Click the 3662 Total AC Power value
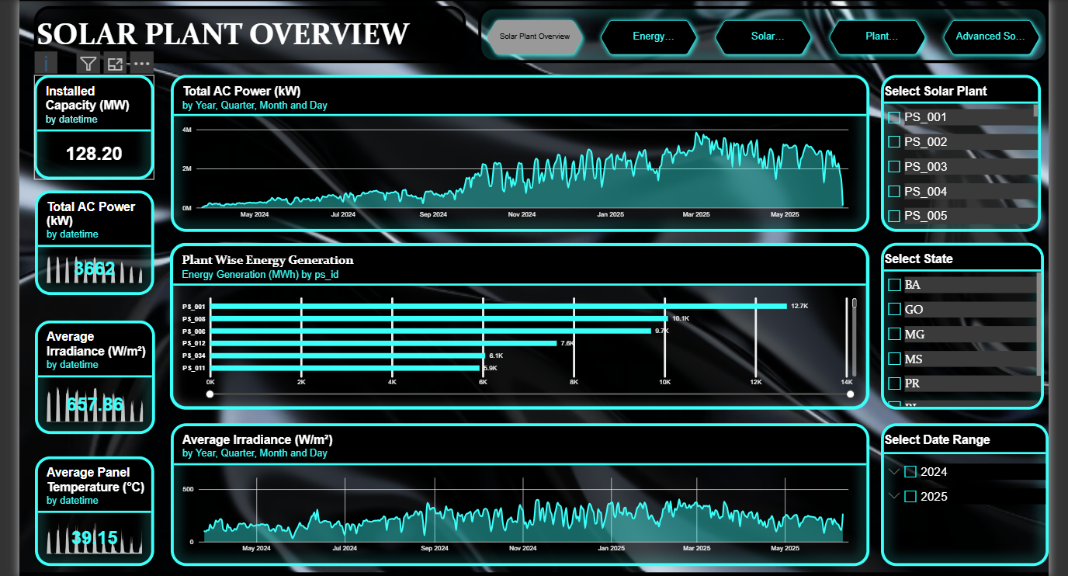The image size is (1068, 576). (x=94, y=269)
